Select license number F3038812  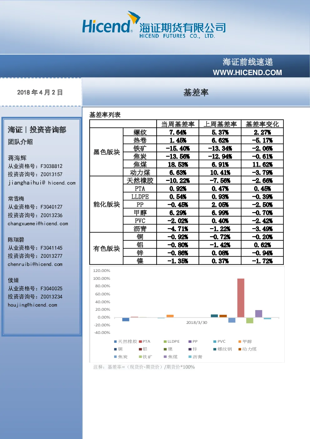52,166
